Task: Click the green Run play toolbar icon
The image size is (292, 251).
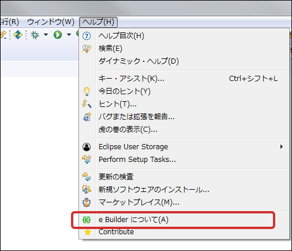Action: pyautogui.click(x=58, y=35)
